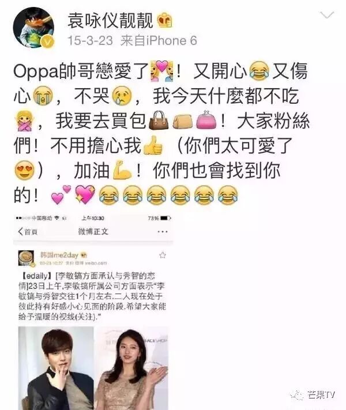The width and height of the screenshot is (346, 410).
Task: Open the attached celebrity couple photo
Action: 93,368
